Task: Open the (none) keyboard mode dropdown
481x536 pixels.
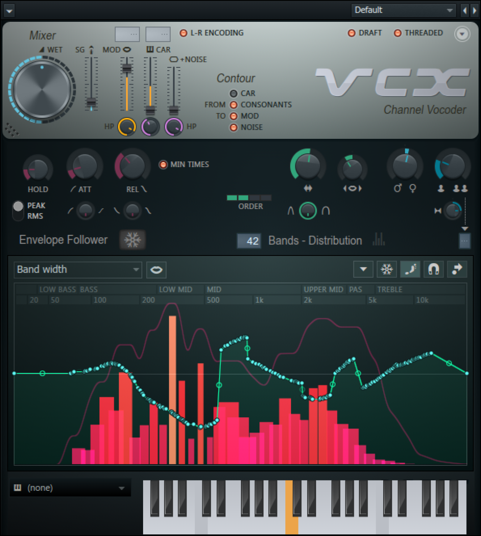Action: point(70,488)
